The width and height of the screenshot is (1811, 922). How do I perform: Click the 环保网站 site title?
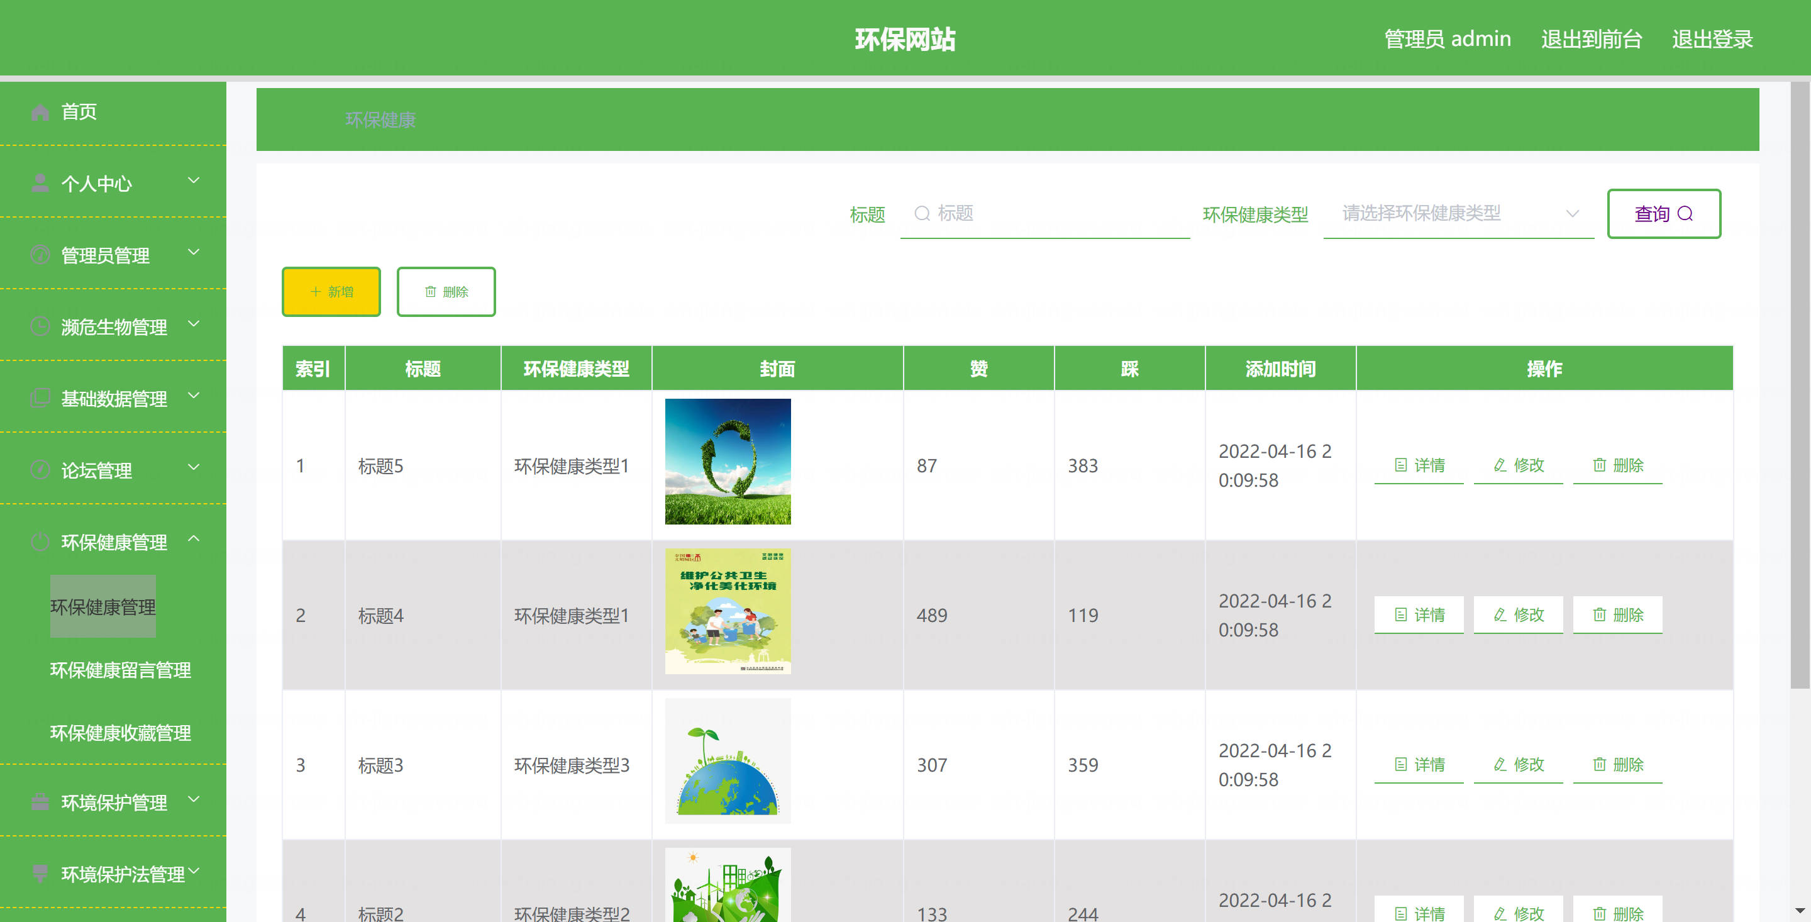pos(905,40)
